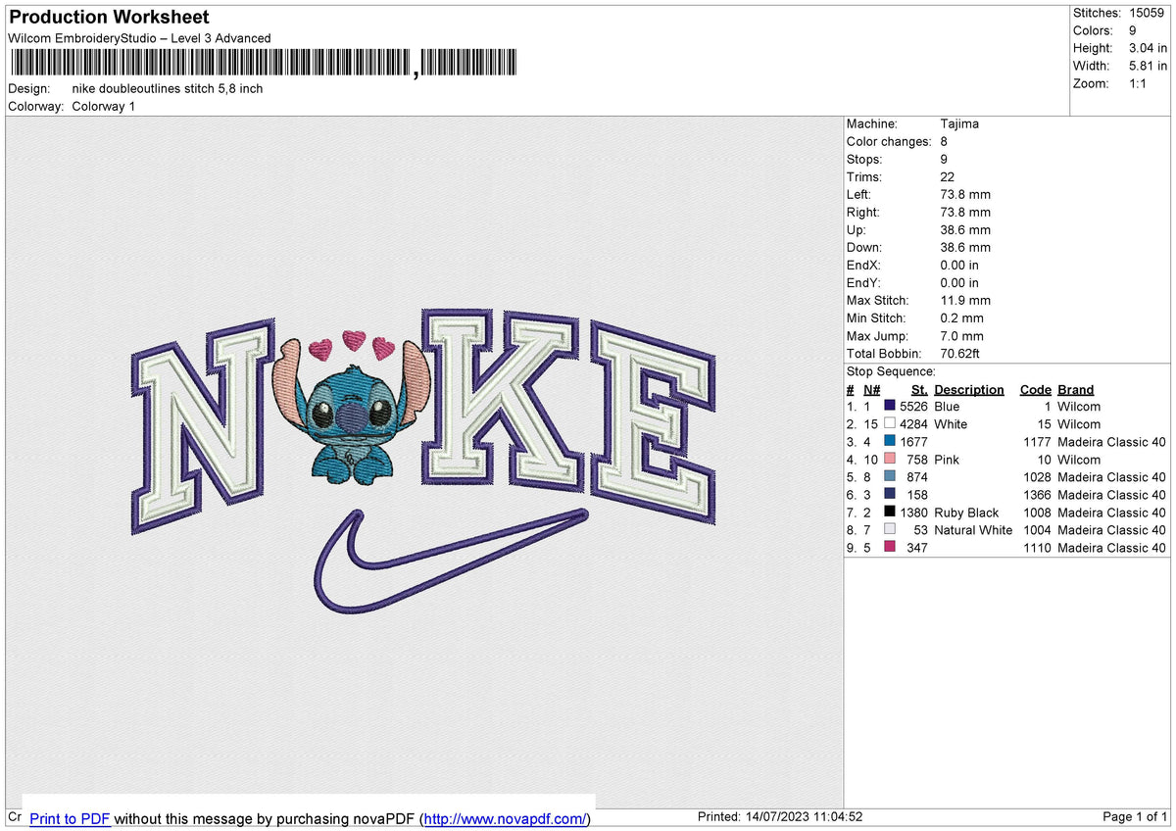Click the Stop Sequence heading
Viewport: 1176px width, 831px height.
(x=891, y=371)
